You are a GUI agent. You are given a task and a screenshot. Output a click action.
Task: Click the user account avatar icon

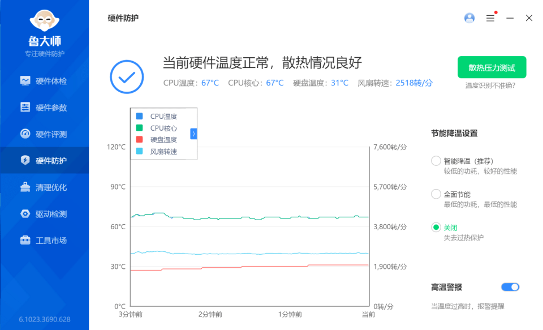point(469,18)
